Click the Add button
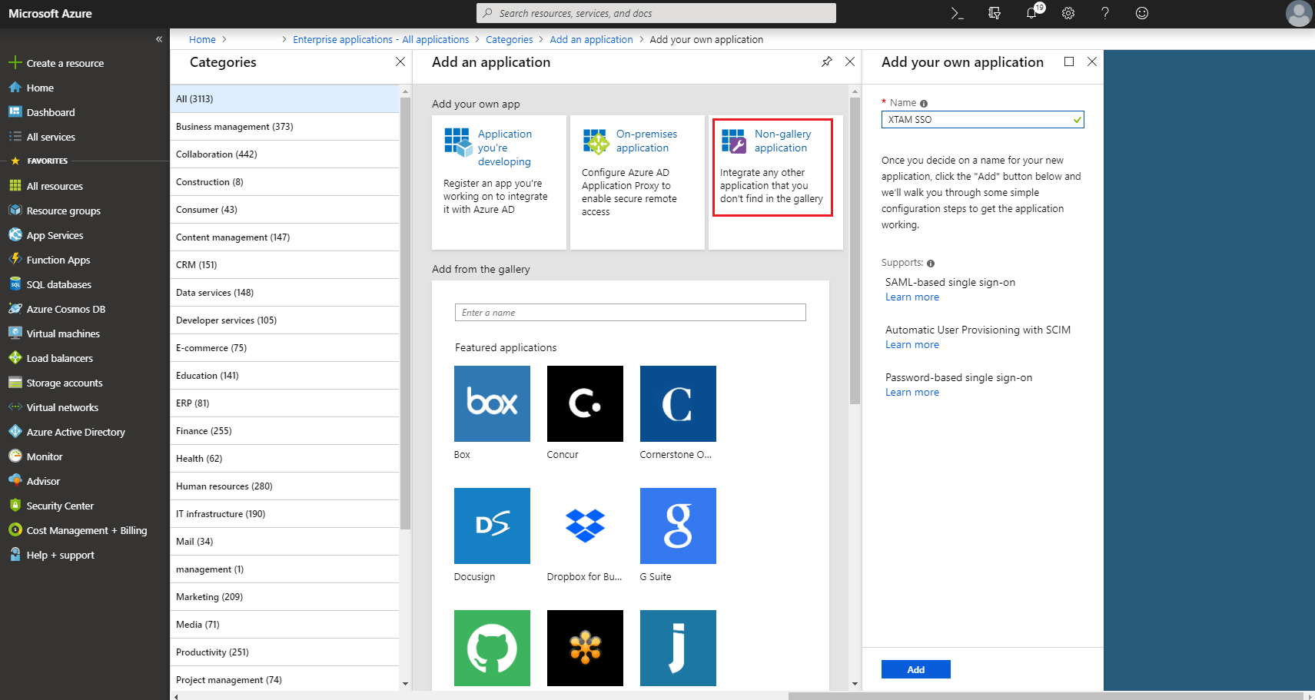Viewport: 1315px width, 700px height. tap(915, 668)
